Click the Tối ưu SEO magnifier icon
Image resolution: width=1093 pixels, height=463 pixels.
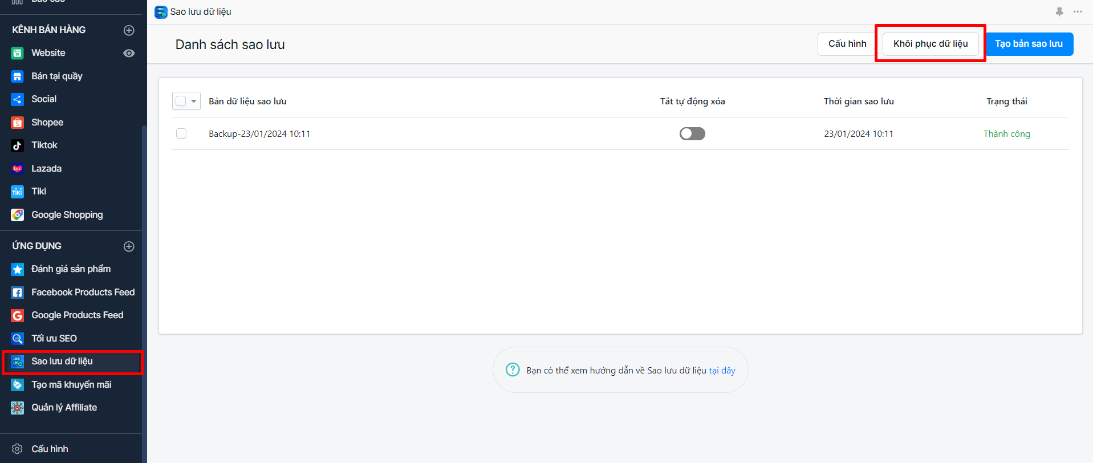click(18, 339)
